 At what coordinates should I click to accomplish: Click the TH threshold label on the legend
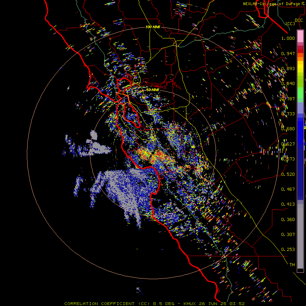pyautogui.click(x=292, y=265)
